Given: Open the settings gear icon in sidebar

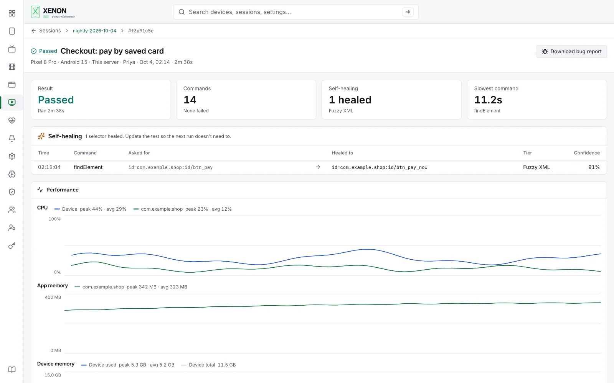Looking at the screenshot, I should click(x=12, y=156).
